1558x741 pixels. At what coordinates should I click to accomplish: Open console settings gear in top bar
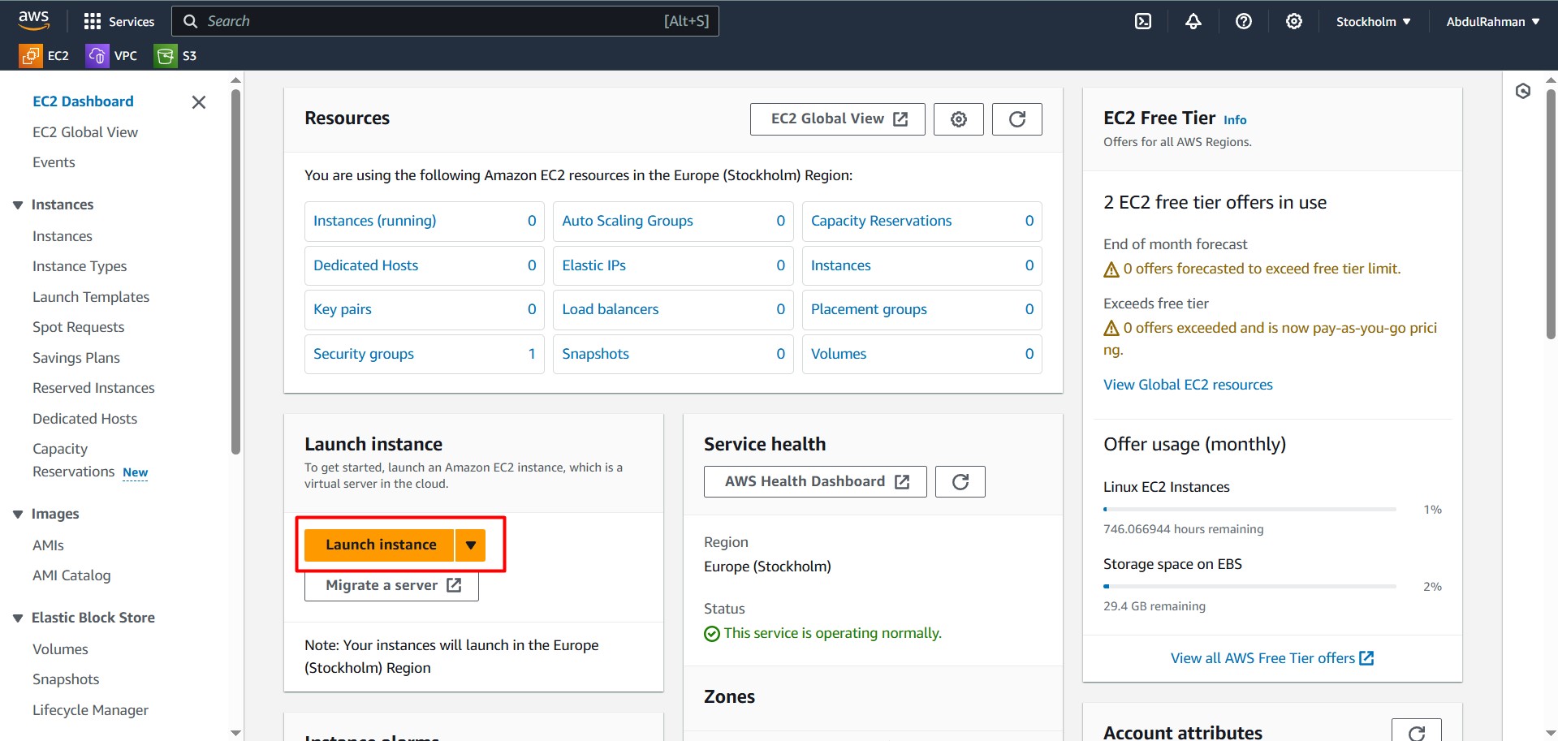tap(1294, 21)
